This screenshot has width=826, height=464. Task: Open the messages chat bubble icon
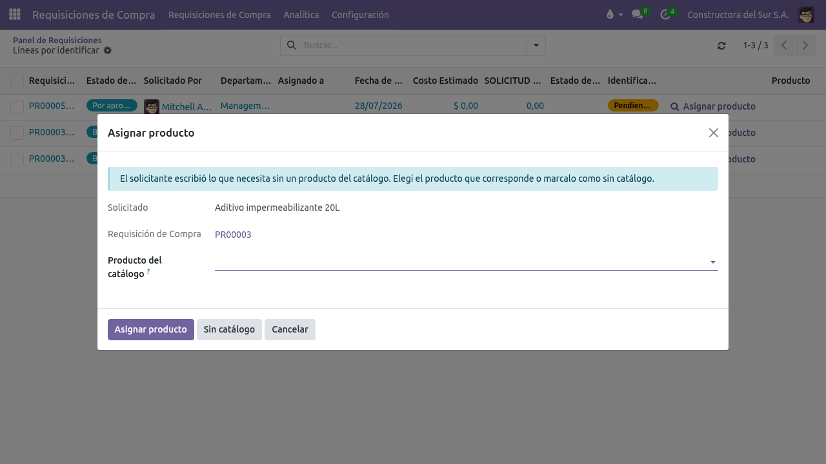tap(638, 14)
